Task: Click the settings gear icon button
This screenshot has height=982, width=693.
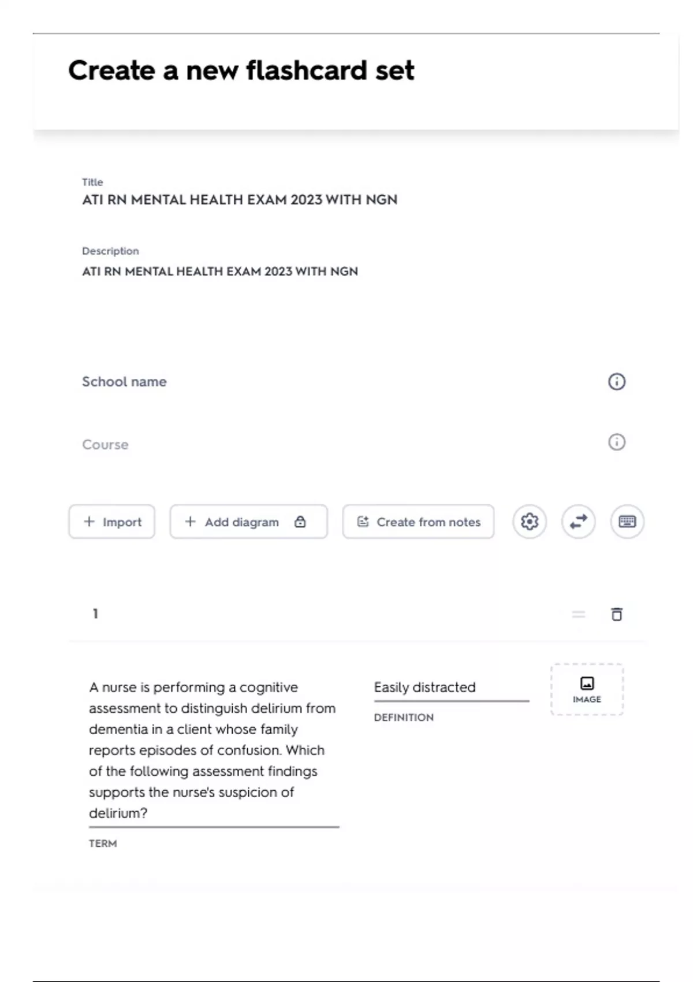Action: tap(529, 522)
